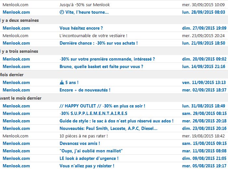Select date 'dim. 27/09/2015 19:09'

(204, 28)
